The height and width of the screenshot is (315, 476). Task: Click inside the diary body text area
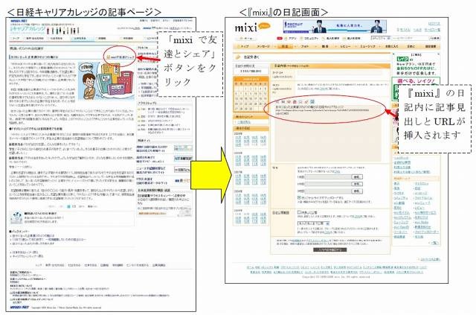pyautogui.click(x=328, y=134)
